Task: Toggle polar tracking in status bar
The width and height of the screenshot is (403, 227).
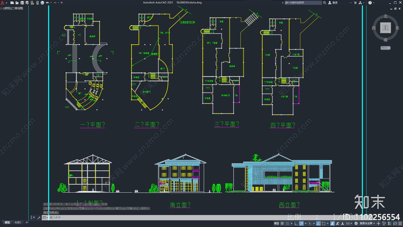Action: tap(301, 223)
